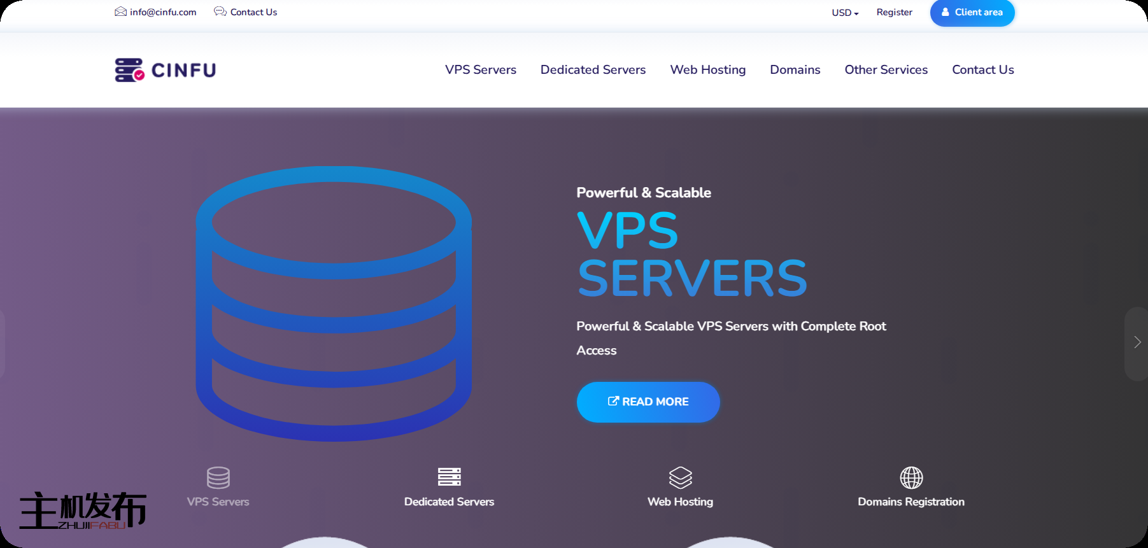The height and width of the screenshot is (548, 1148).
Task: Click the info@cinfu.com email link
Action: pos(163,13)
